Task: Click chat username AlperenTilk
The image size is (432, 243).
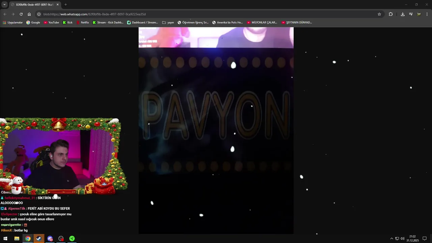Action: tap(17, 209)
